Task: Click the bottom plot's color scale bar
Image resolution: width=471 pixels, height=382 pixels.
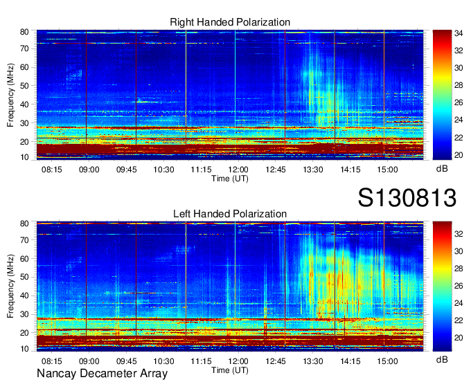Action: pyautogui.click(x=442, y=286)
